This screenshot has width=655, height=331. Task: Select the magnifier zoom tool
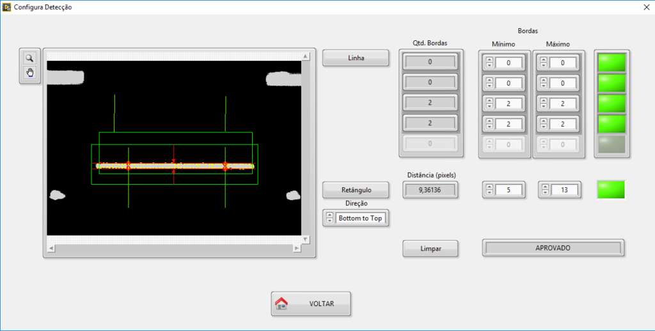coord(29,58)
